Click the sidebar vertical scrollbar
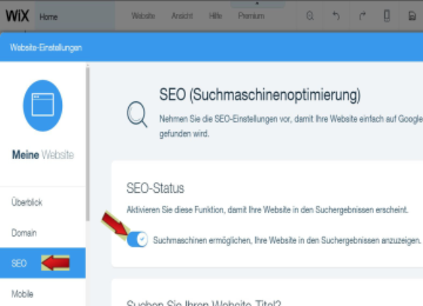Screen dimensions: 423x306 coord(88,145)
